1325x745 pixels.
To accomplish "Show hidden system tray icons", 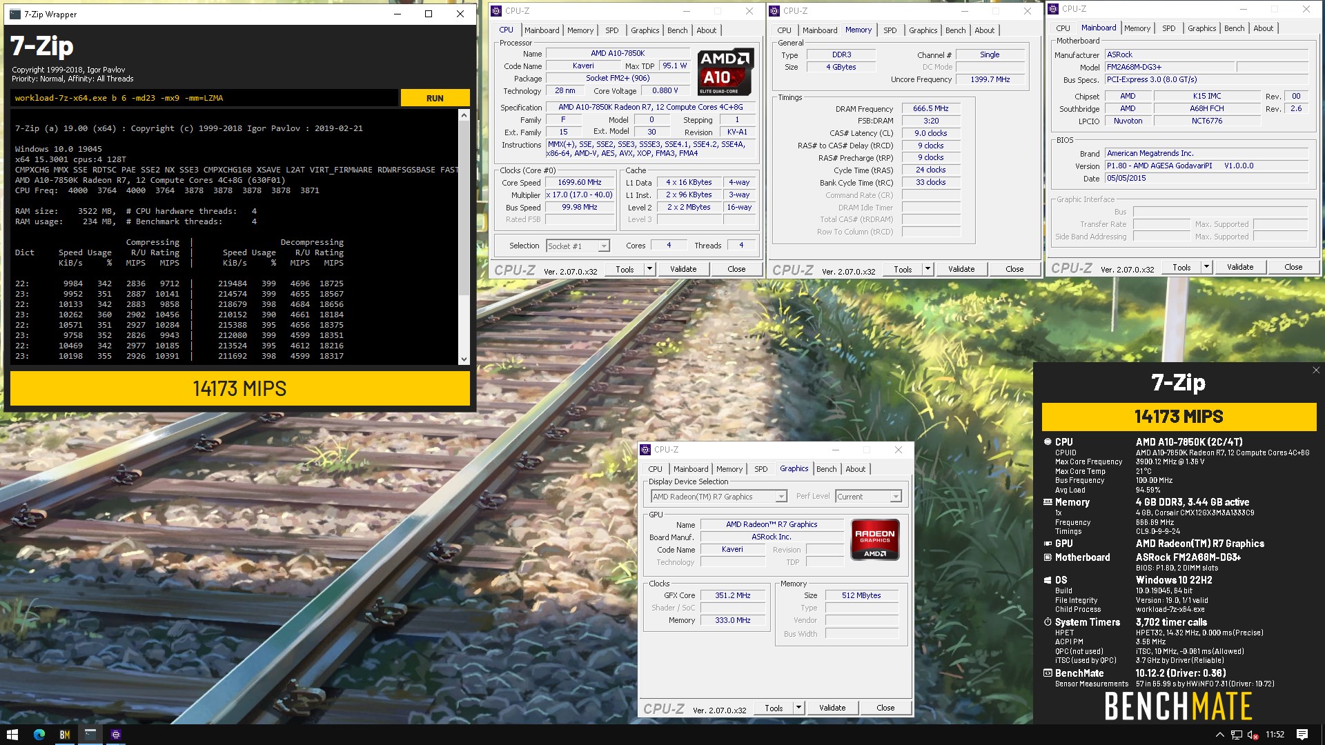I will 1219,735.
